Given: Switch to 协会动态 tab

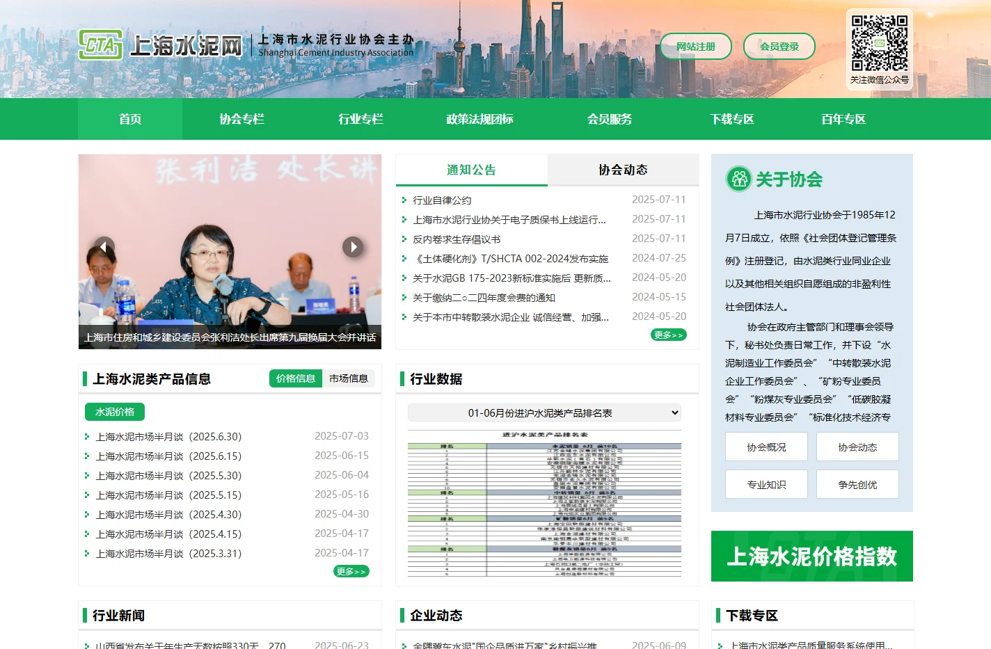Looking at the screenshot, I should pos(624,170).
